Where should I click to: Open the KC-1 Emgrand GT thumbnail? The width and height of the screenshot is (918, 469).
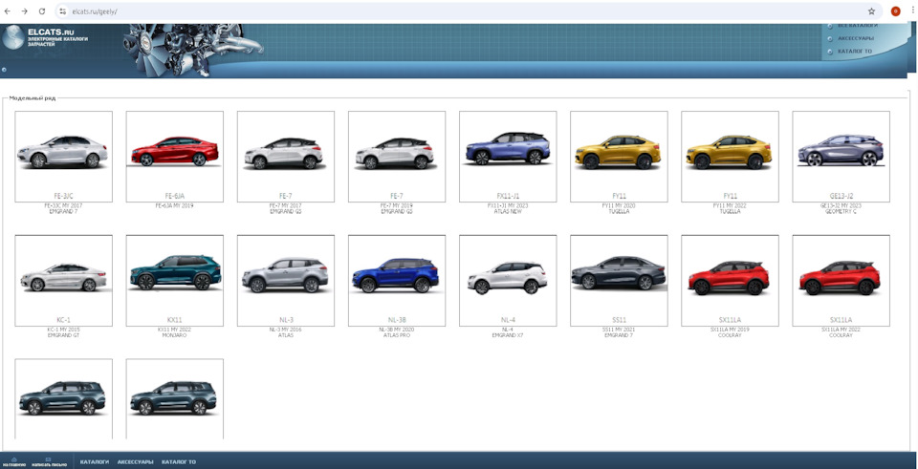click(x=63, y=280)
